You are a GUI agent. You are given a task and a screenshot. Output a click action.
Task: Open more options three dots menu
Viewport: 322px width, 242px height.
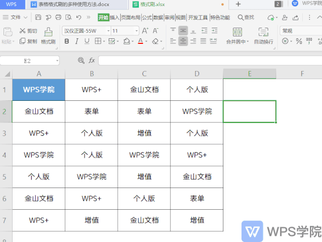[309, 17]
